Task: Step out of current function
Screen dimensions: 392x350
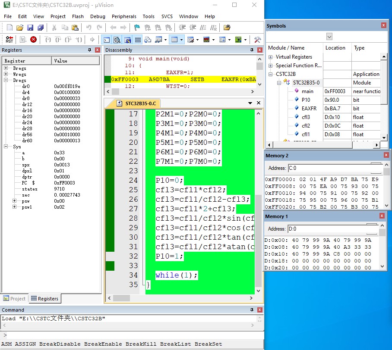Action: coord(68,40)
